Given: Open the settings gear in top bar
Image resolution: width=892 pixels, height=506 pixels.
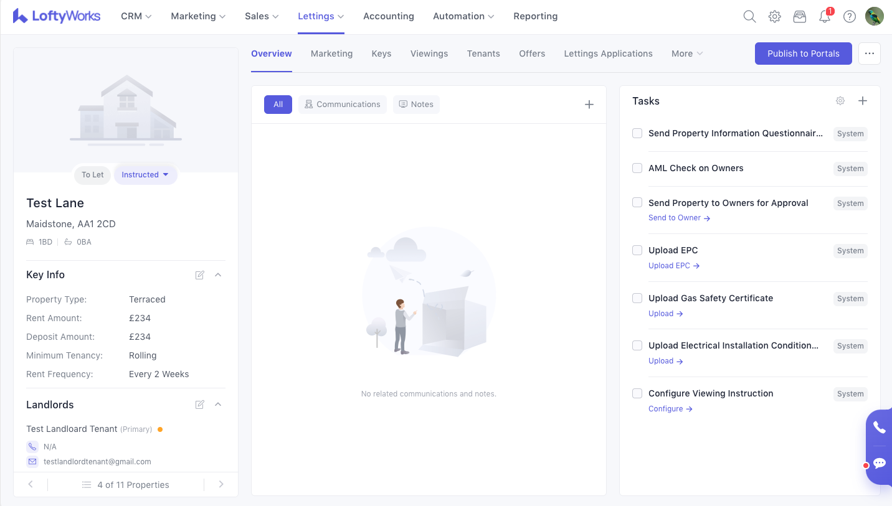Looking at the screenshot, I should tap(774, 17).
